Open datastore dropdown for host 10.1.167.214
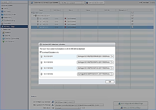Viewport: 156px width, 110px height. click(x=95, y=74)
